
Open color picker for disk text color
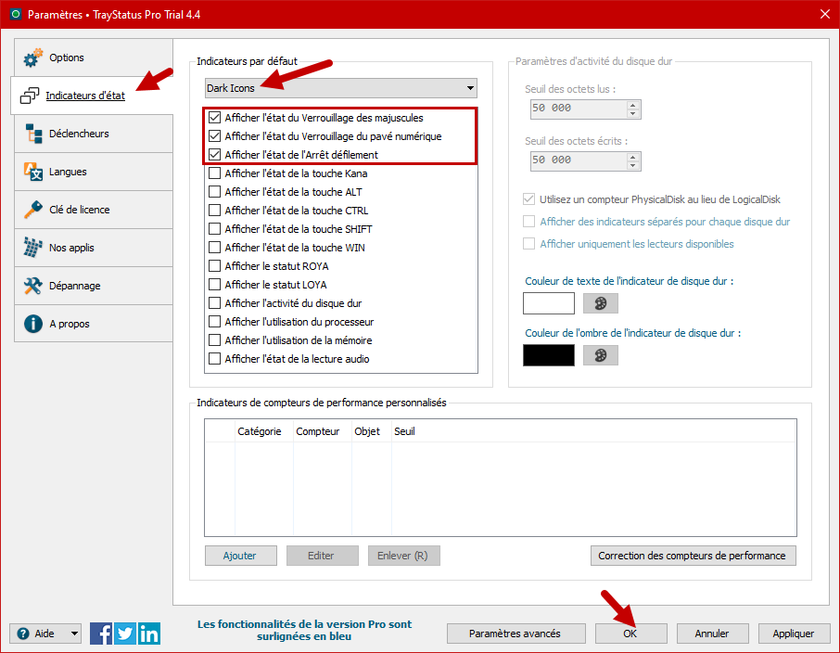(601, 303)
